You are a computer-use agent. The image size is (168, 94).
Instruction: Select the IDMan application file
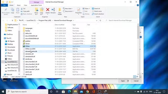(59, 46)
